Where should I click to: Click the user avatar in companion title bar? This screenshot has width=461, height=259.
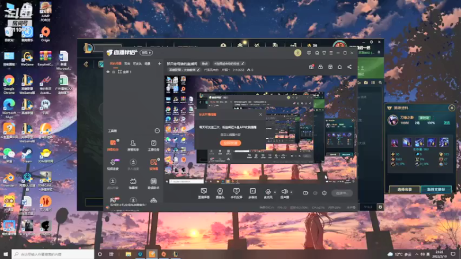pos(297,53)
